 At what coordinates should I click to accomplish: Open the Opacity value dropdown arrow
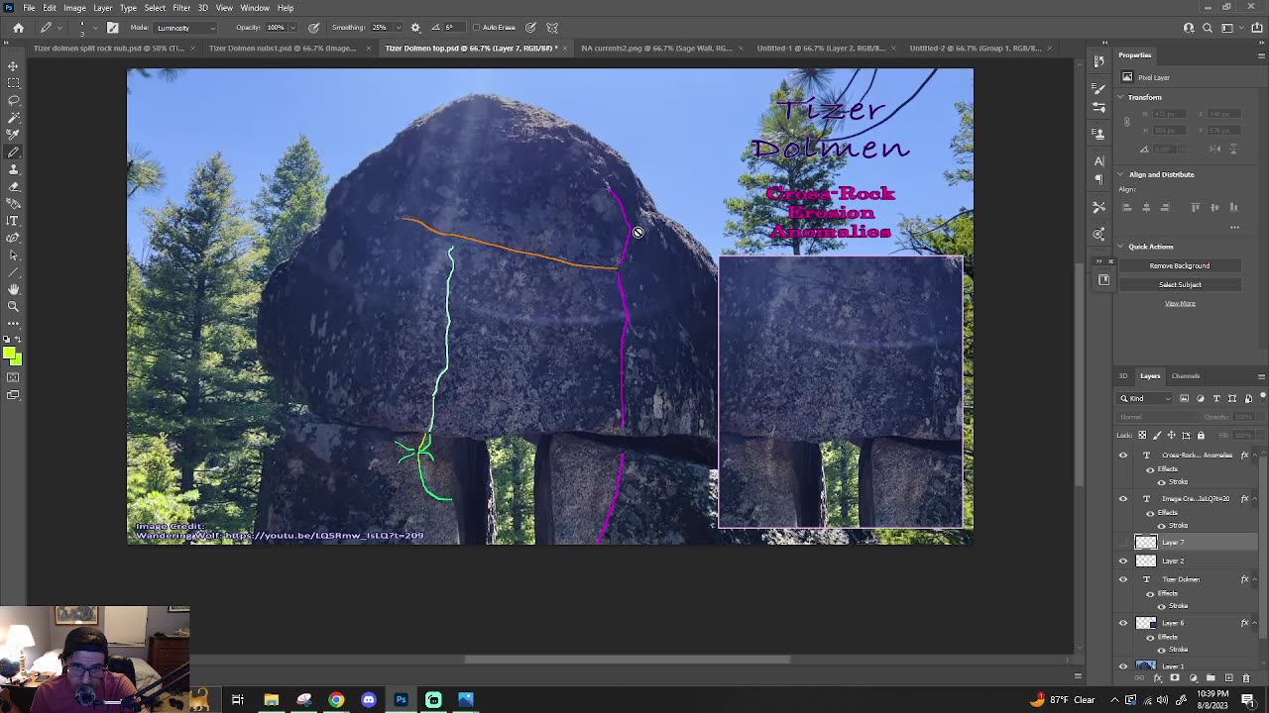click(x=293, y=28)
